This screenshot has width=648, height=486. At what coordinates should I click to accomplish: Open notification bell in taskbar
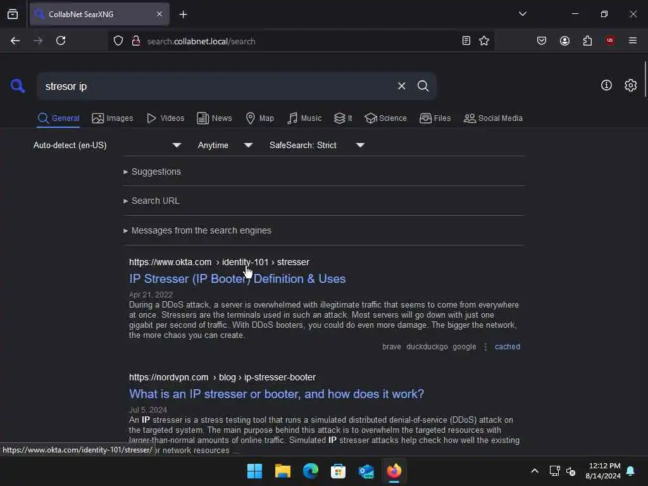631,471
